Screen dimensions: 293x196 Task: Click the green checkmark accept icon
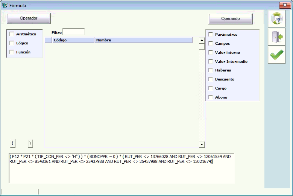click(x=276, y=55)
